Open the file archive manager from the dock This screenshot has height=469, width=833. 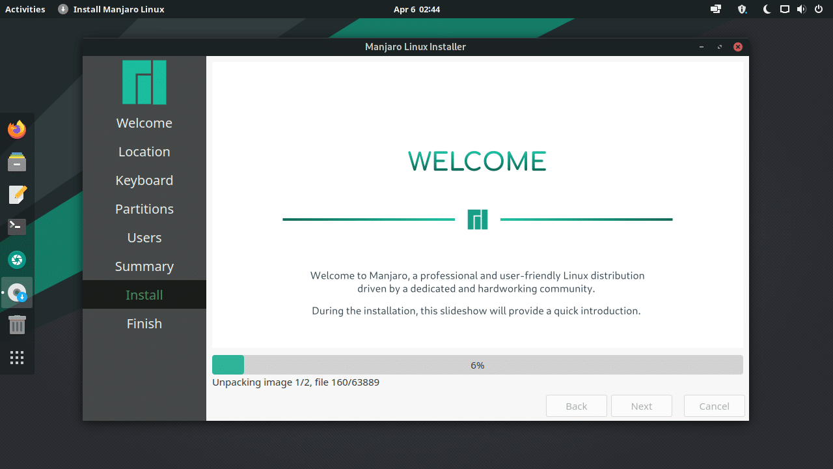17,162
